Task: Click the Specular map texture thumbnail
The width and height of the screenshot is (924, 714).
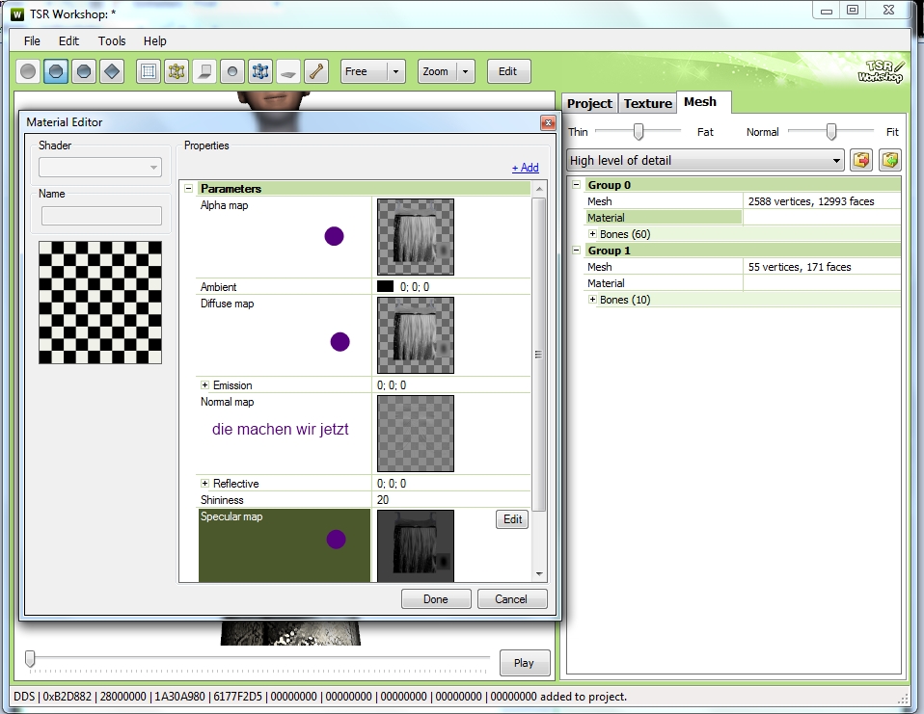Action: [415, 545]
